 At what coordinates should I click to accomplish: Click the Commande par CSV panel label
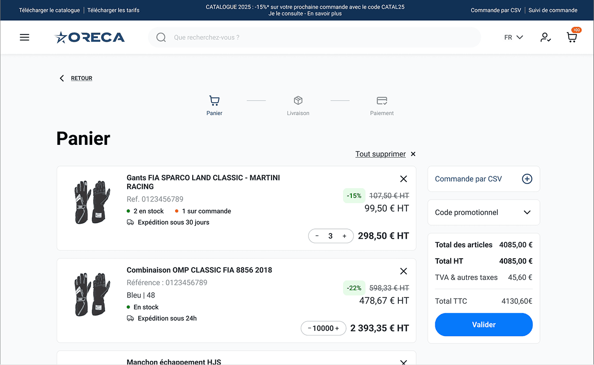pyautogui.click(x=468, y=179)
